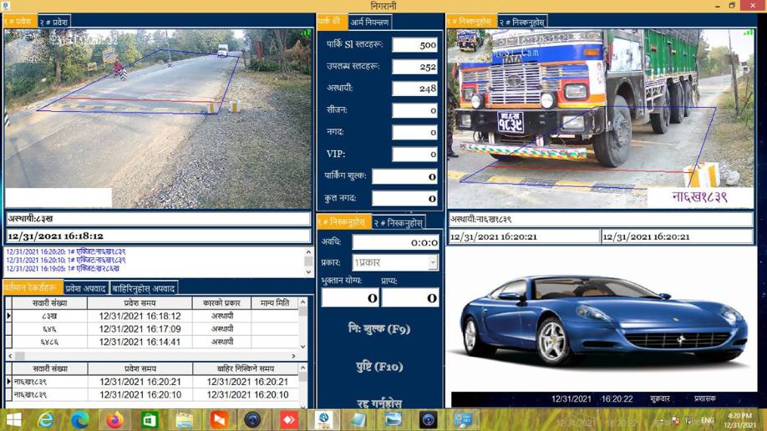Click the Windows Start button
This screenshot has width=767, height=431.
13,419
